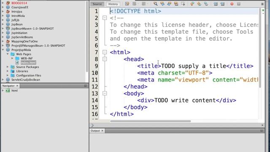Collapse the ProjetJspMiola project node
Viewport: 270px width, 152px height.
click(x=3, y=50)
